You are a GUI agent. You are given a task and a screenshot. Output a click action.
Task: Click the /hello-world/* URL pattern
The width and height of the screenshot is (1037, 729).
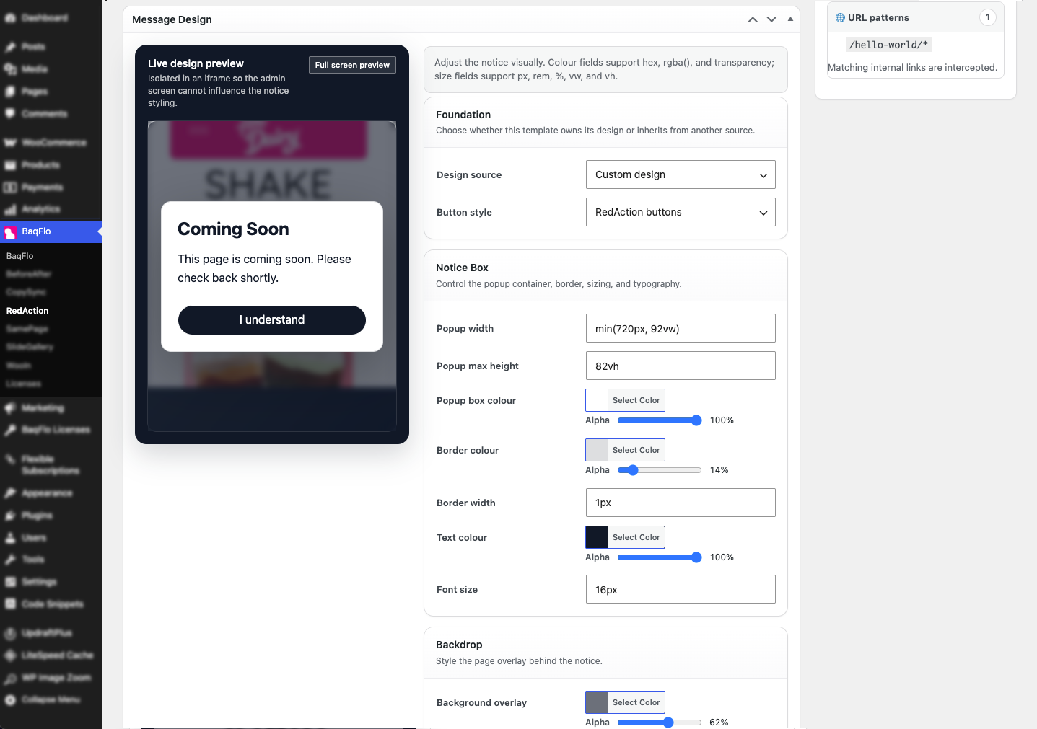click(x=888, y=45)
